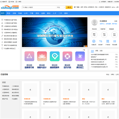
Task: Click the yellow search (搜索) button
Action: (69, 7)
